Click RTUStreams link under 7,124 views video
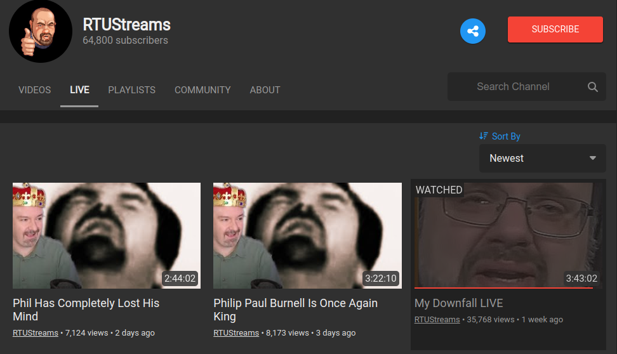Image resolution: width=617 pixels, height=354 pixels. pyautogui.click(x=36, y=333)
